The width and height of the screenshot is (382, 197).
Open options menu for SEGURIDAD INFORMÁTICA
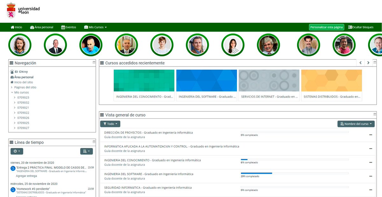point(371,190)
